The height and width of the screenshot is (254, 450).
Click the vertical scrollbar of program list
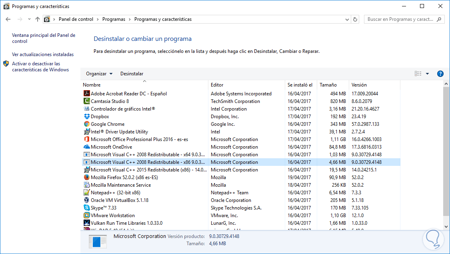tap(446, 151)
